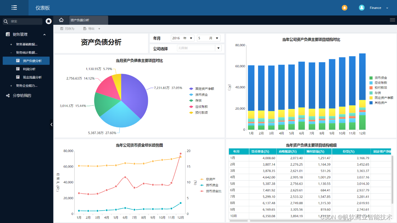Viewport: 397px width, 223px height.
Task: Click the 另存为 save-as button
Action: [x=67, y=28]
